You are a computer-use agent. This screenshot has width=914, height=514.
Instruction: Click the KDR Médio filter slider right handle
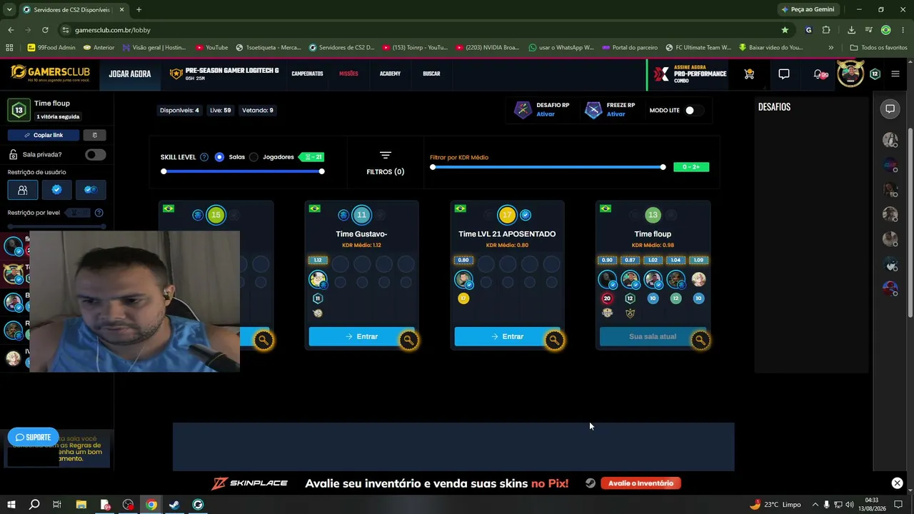click(663, 167)
